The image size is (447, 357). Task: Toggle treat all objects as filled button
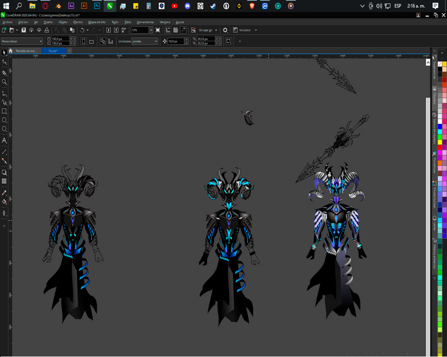click(228, 41)
